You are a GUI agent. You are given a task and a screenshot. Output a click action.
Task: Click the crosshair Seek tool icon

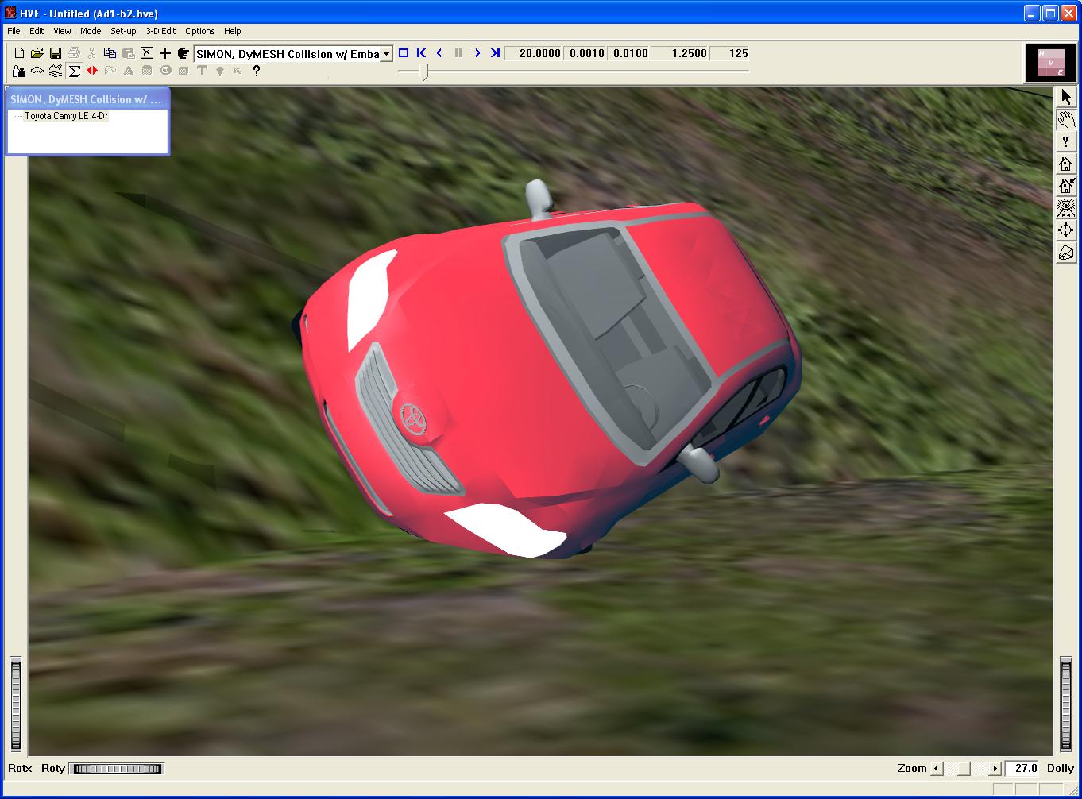pyautogui.click(x=1065, y=231)
